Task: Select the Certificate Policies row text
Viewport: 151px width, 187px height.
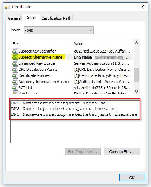Action: pos(34,75)
